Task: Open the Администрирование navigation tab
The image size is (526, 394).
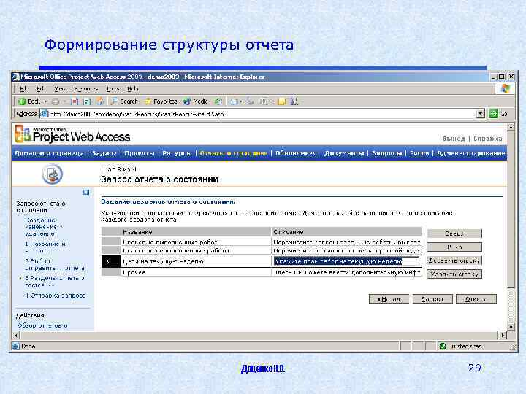Action: pyautogui.click(x=470, y=153)
